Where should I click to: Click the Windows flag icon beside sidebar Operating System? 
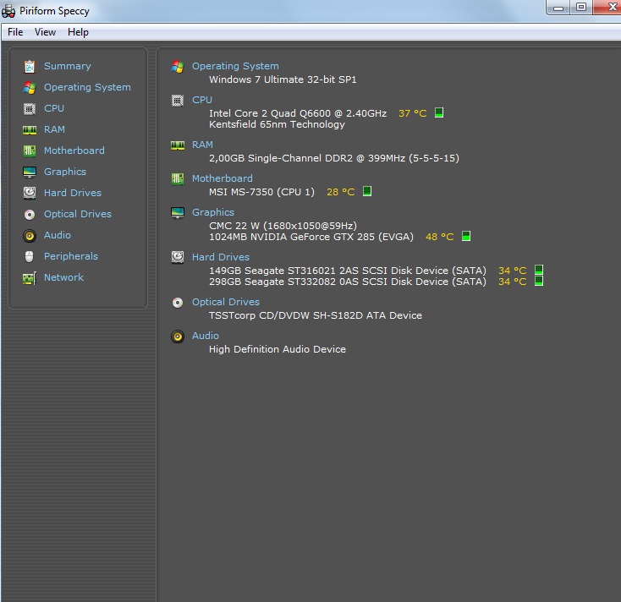[30, 87]
